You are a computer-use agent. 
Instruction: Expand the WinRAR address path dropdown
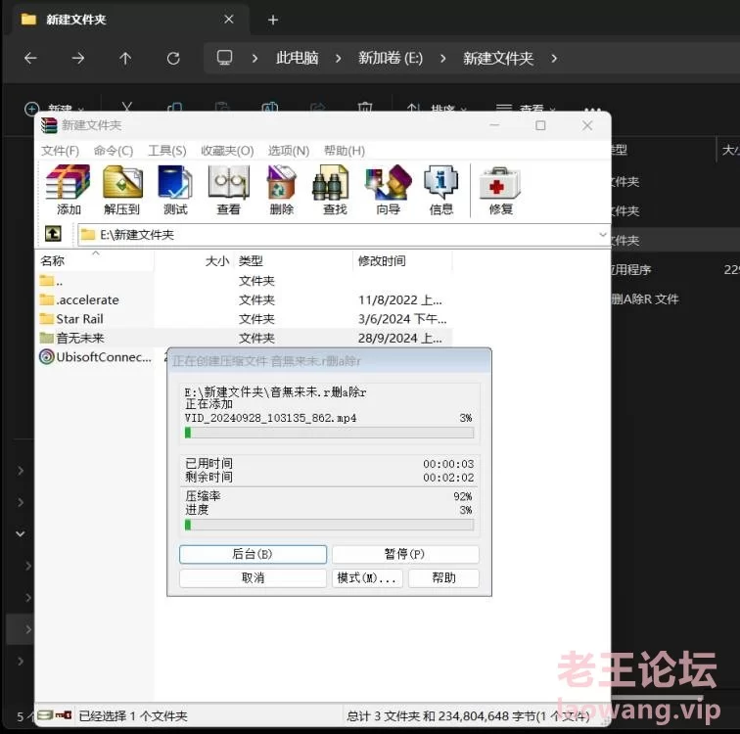(602, 235)
